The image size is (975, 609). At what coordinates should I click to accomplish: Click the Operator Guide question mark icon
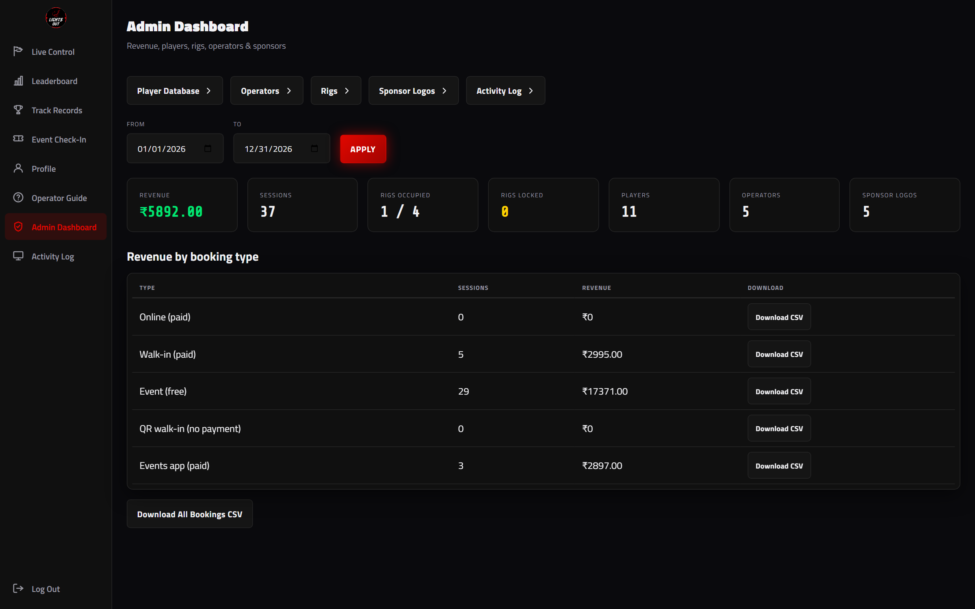(18, 198)
